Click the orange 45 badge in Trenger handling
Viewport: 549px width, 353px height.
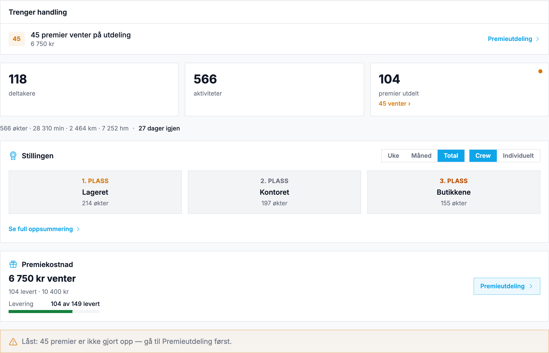tap(17, 39)
